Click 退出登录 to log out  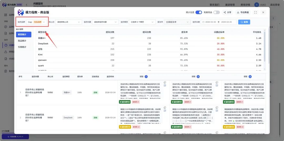point(275,5)
